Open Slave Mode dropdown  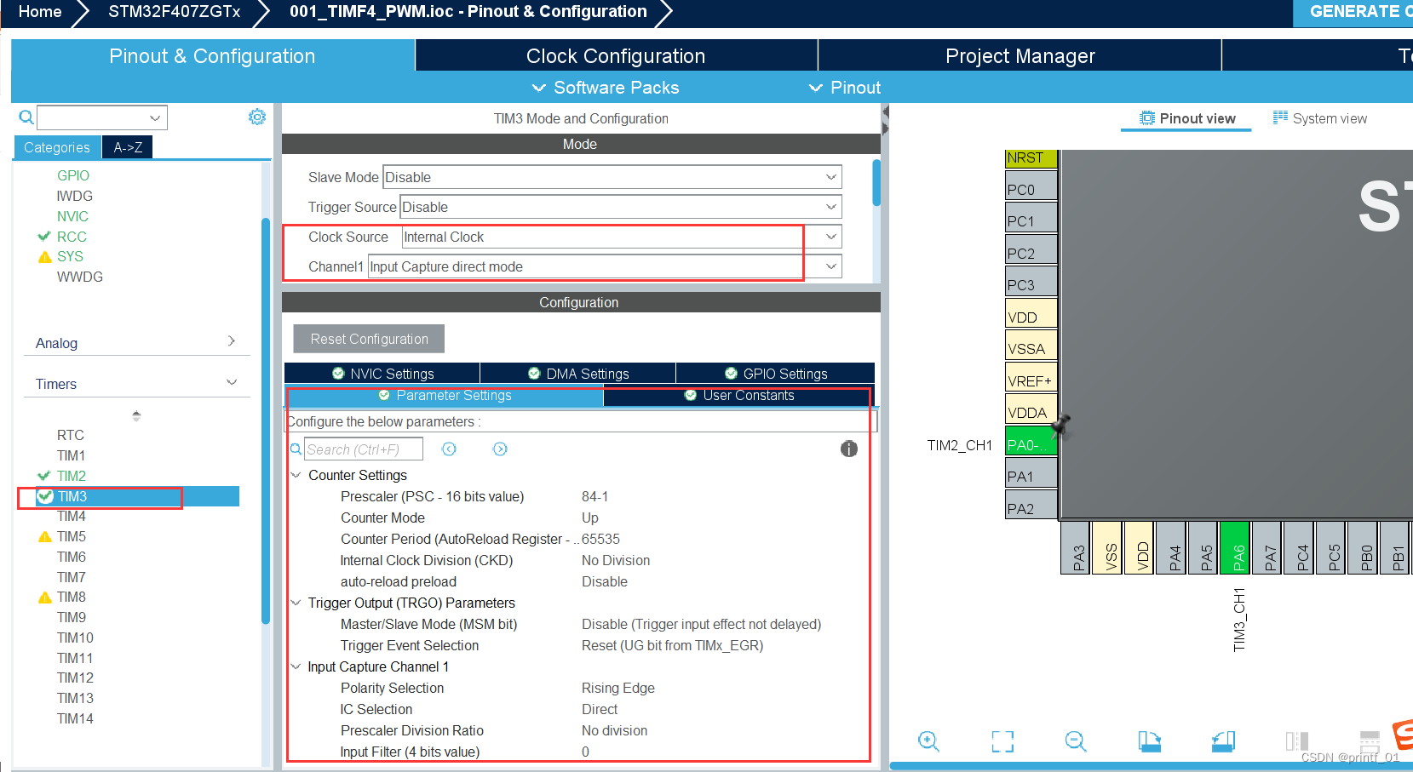830,177
